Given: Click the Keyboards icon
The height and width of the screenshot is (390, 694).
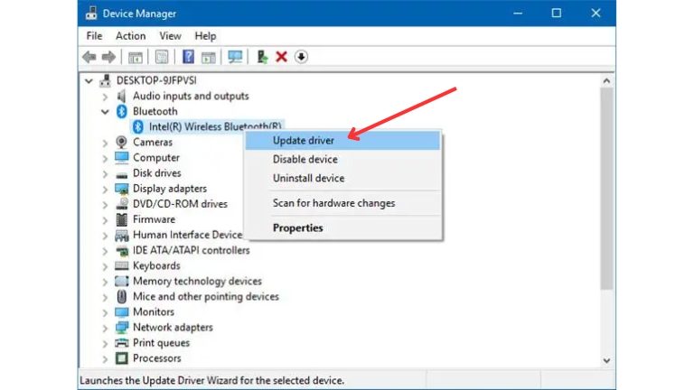Looking at the screenshot, I should pos(121,265).
